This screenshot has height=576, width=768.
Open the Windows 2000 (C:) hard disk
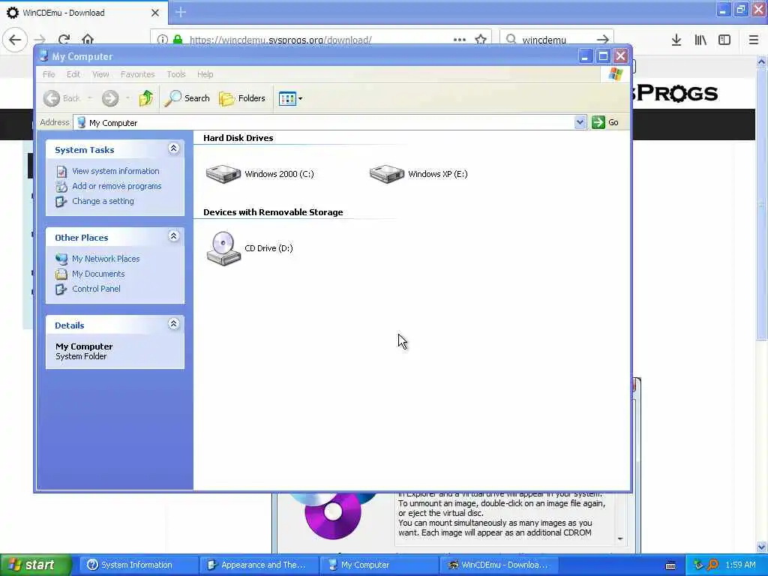pos(259,174)
